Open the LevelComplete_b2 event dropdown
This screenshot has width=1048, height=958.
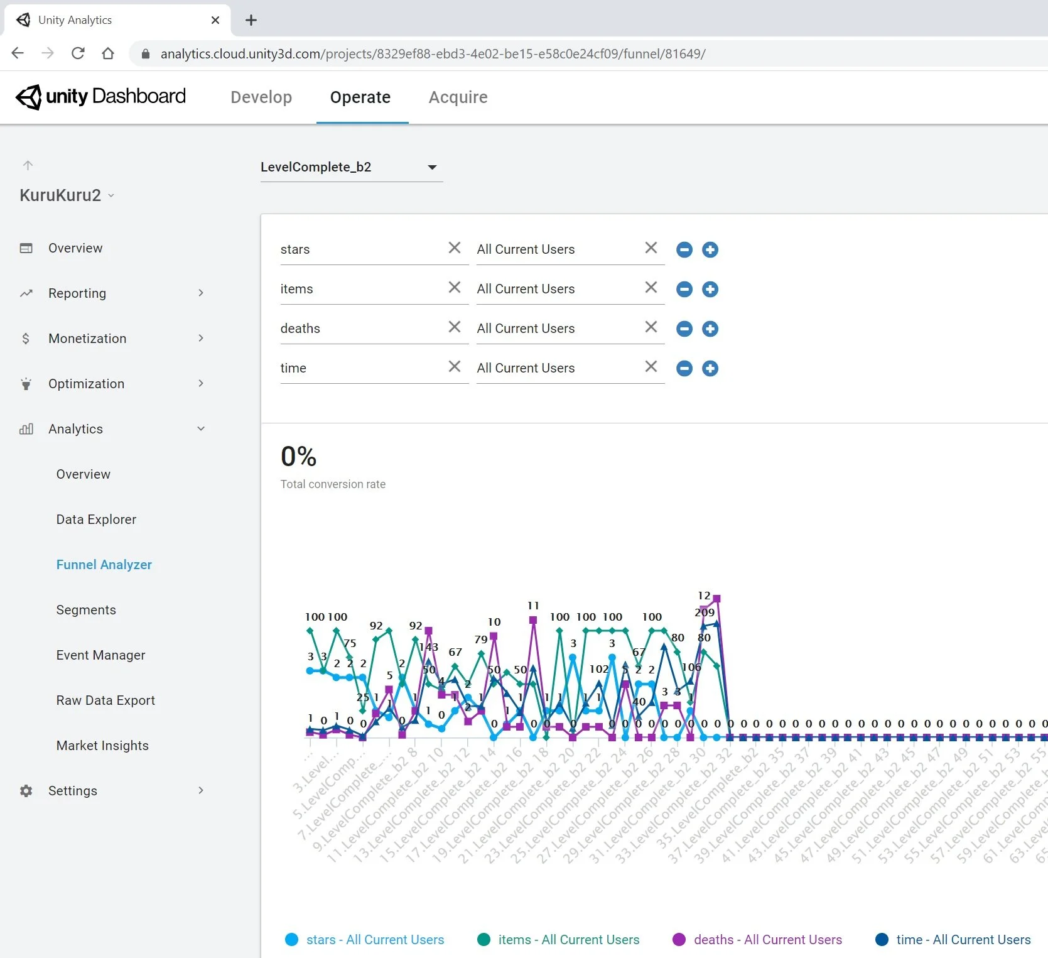(x=432, y=167)
